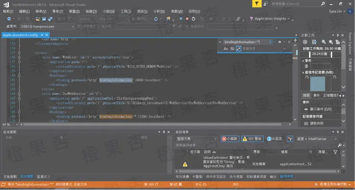Click the Error List column filter funnel icon
Screen dimensions: 355x190
pyautogui.click(x=335, y=152)
